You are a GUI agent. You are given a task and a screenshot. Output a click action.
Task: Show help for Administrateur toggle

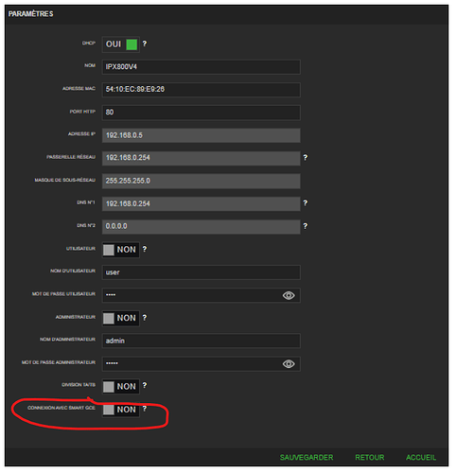(x=145, y=318)
